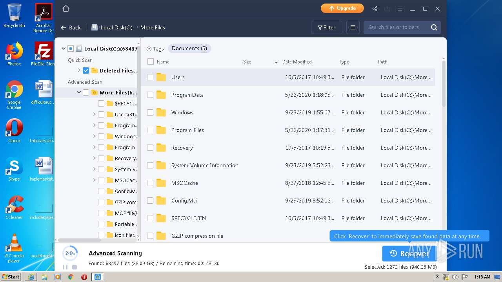Screen dimensions: 502x282
Task: Tick the Config.Msi row checkbox
Action: tap(150, 201)
